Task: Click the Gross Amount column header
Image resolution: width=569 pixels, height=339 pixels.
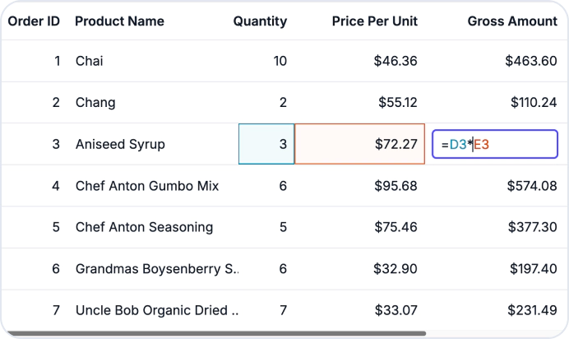Action: point(512,21)
